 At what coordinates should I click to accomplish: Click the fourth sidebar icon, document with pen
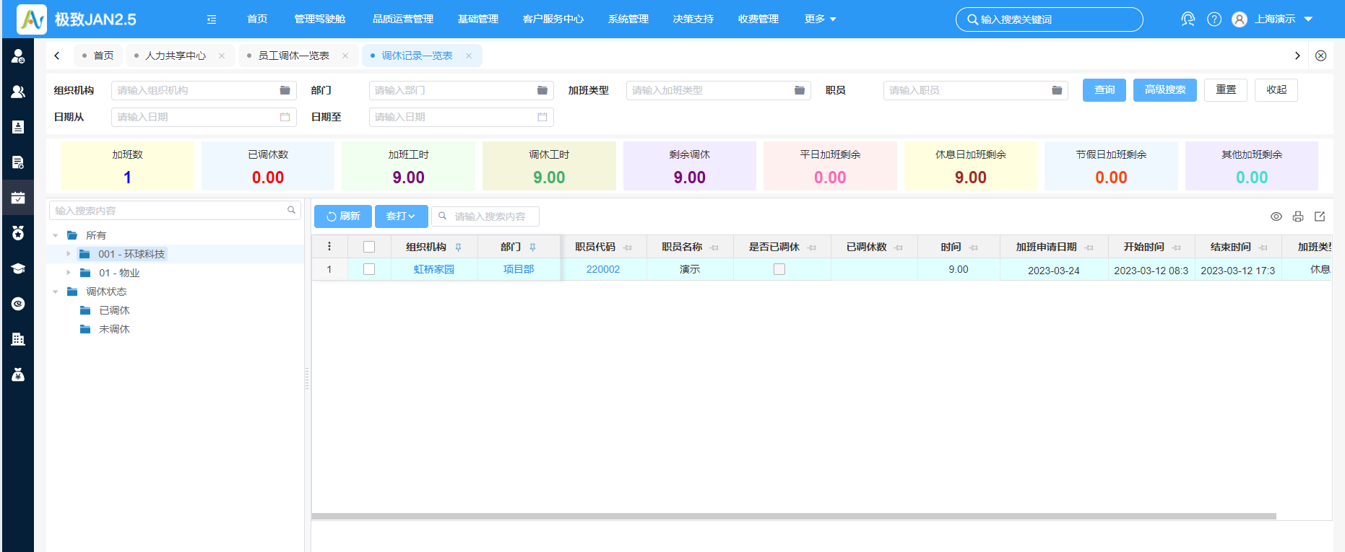(x=18, y=162)
